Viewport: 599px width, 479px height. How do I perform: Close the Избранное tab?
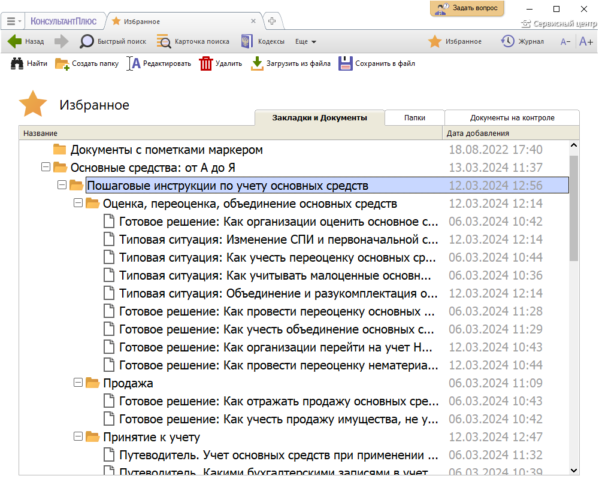pos(253,22)
